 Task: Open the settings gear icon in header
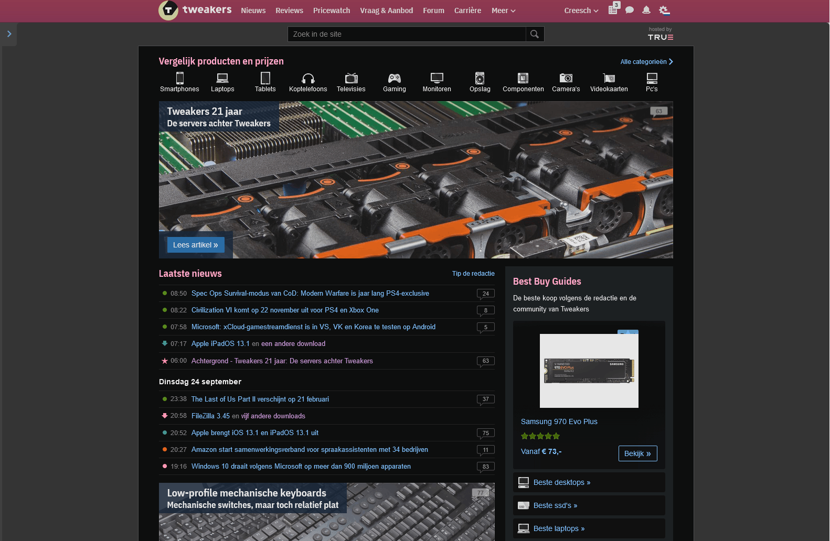[x=664, y=10]
